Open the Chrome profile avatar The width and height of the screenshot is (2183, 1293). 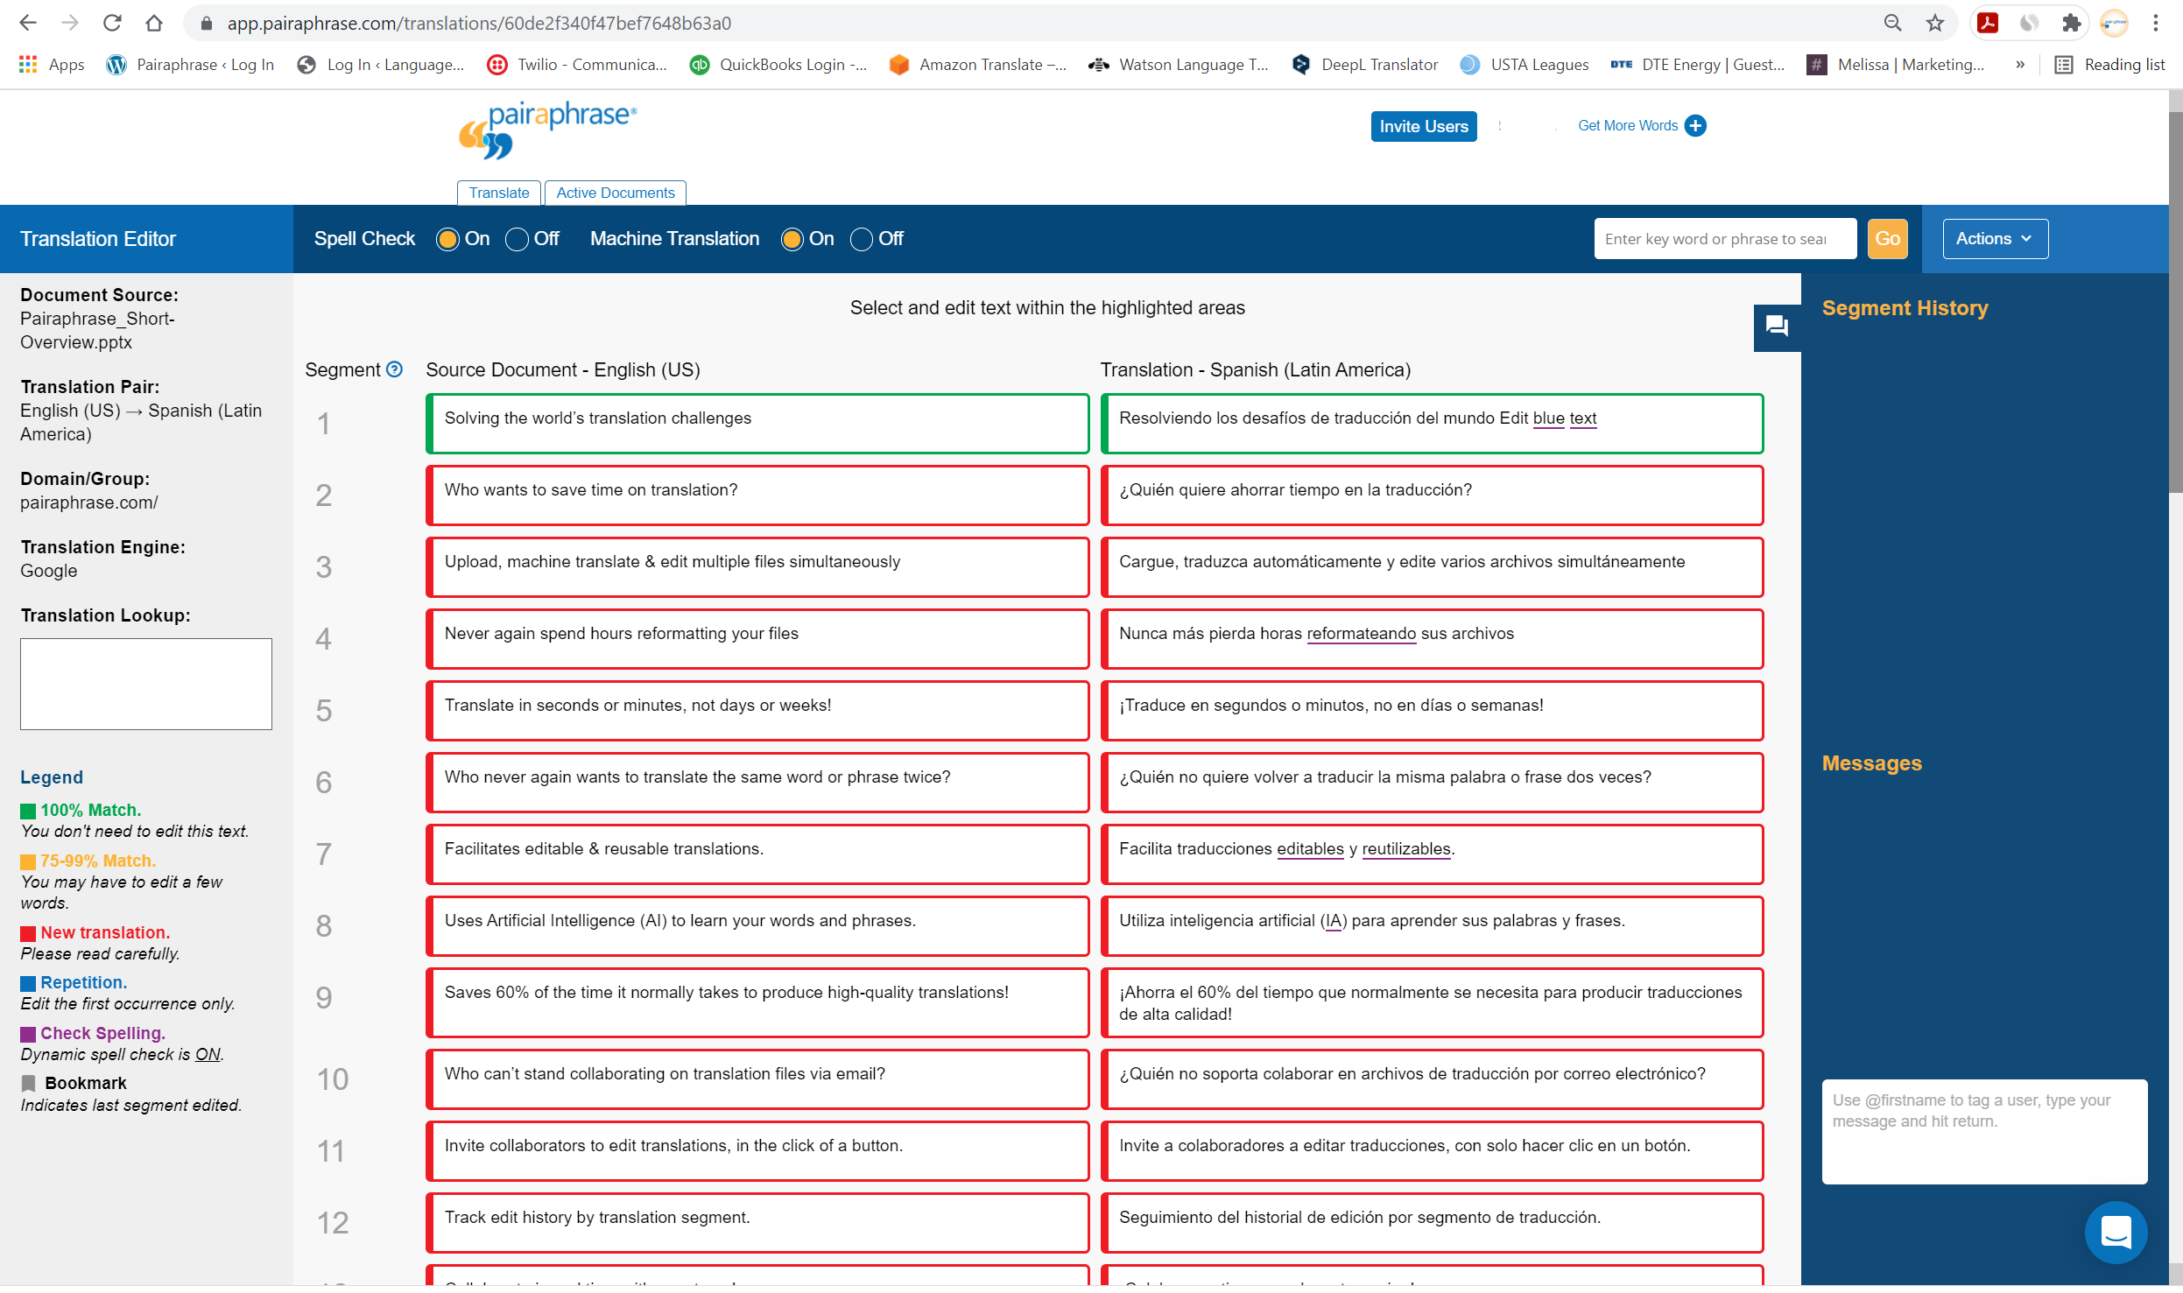point(2114,23)
